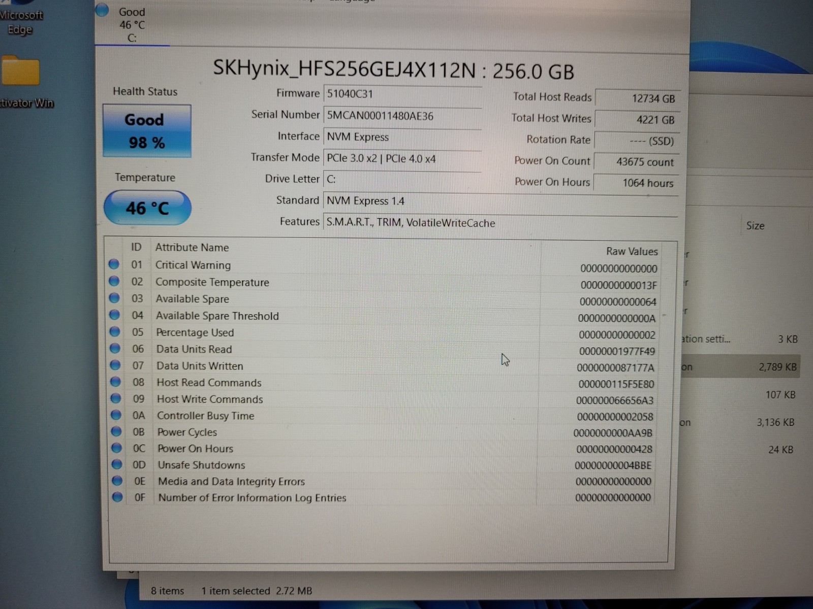Viewport: 813px width, 609px height.
Task: Click Size column header in Explorer window
Action: point(755,226)
